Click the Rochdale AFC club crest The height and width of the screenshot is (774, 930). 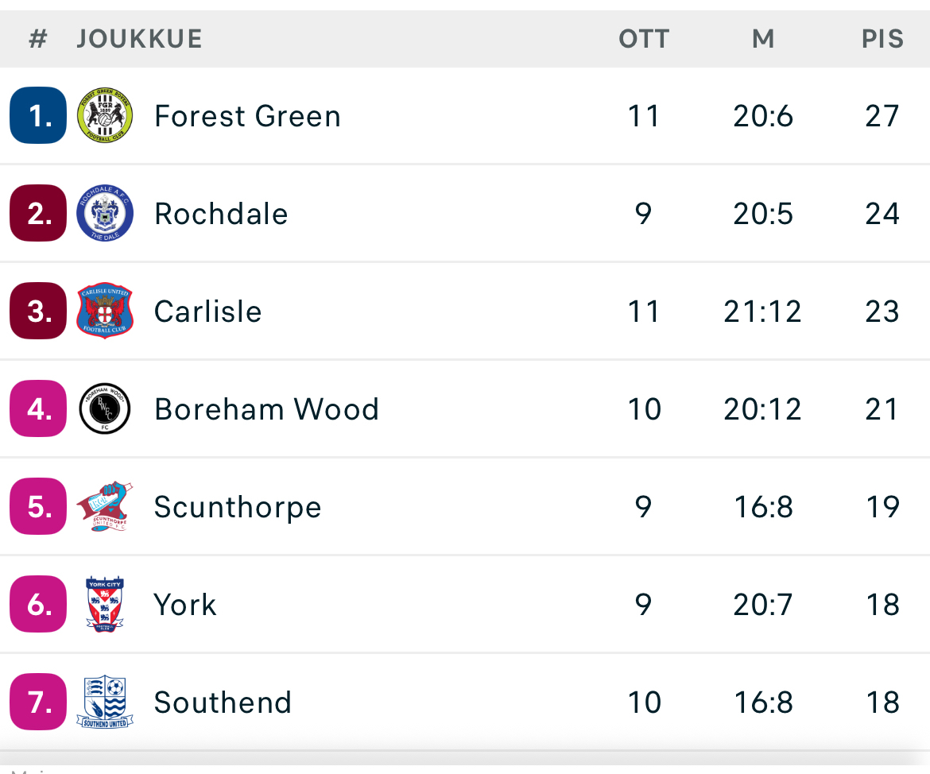105,214
